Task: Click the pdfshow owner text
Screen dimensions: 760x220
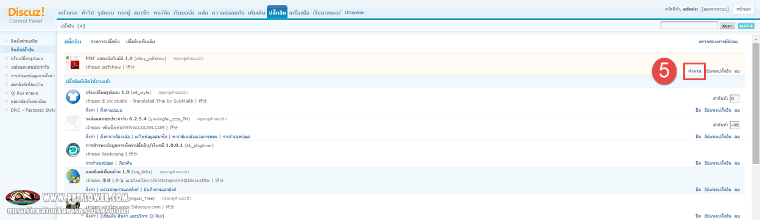Action: tap(111, 67)
